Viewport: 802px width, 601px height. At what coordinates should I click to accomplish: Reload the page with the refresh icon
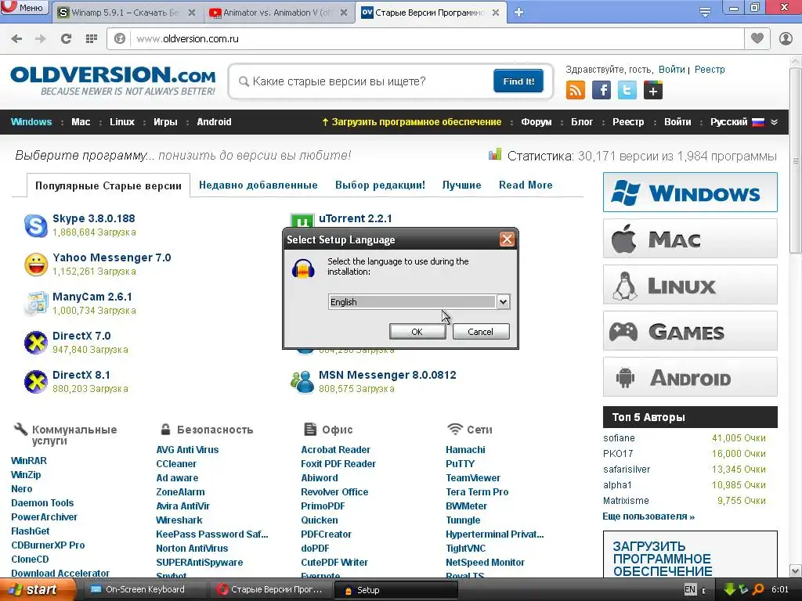(x=66, y=39)
